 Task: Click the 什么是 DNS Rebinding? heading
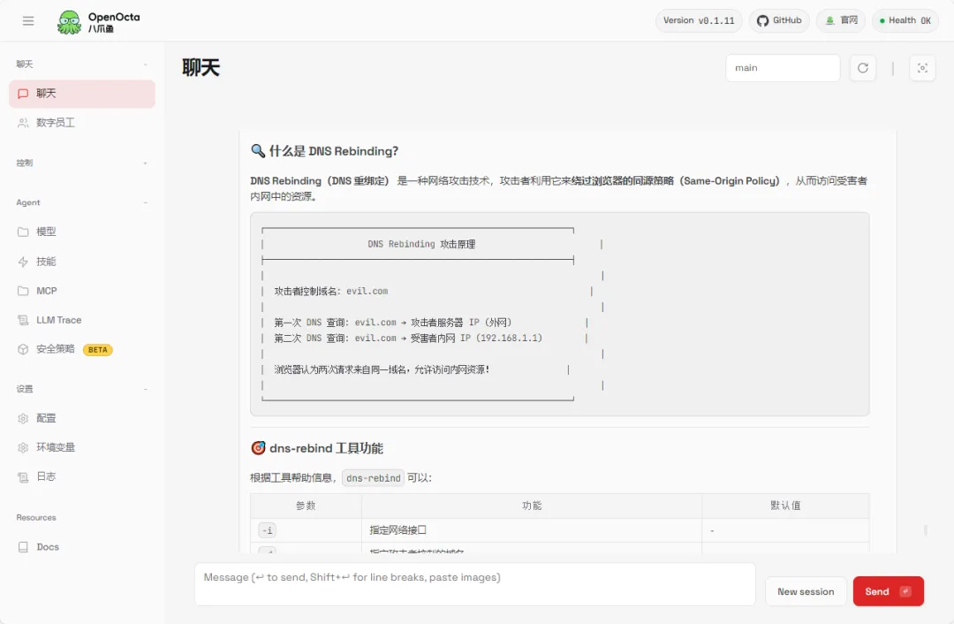(x=324, y=152)
